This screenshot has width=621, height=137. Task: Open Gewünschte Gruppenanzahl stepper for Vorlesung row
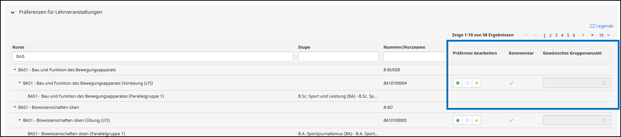[577, 83]
